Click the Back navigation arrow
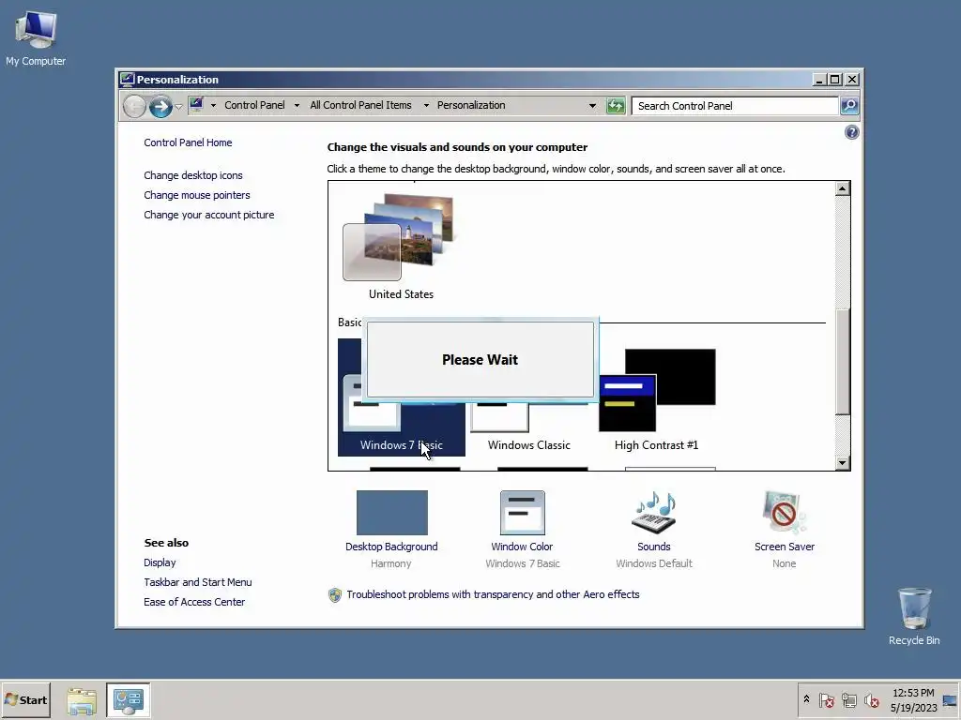 click(x=134, y=106)
